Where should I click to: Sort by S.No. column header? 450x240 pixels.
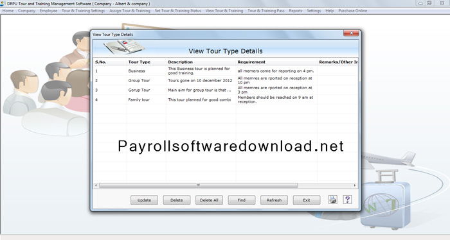110,62
